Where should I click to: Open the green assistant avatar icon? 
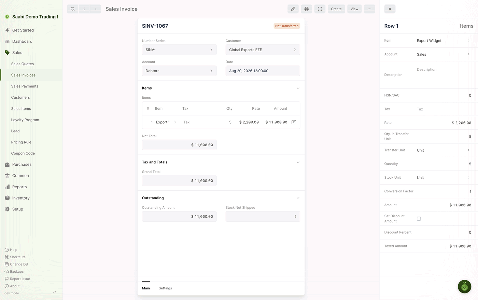pyautogui.click(x=464, y=287)
